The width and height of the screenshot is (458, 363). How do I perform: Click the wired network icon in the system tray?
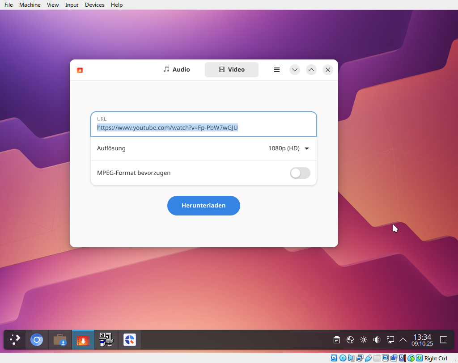[x=390, y=340]
